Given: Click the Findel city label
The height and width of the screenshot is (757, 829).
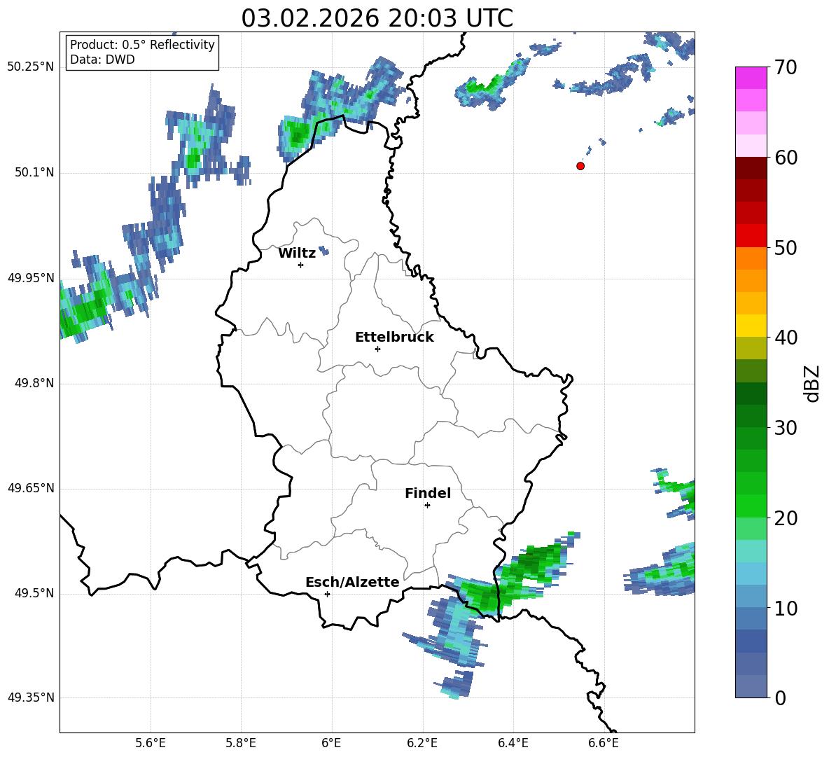Looking at the screenshot, I should (x=428, y=493).
